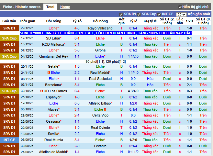Click Real Sociedad team name
The height and width of the screenshot is (156, 213).
pyautogui.click(x=100, y=79)
